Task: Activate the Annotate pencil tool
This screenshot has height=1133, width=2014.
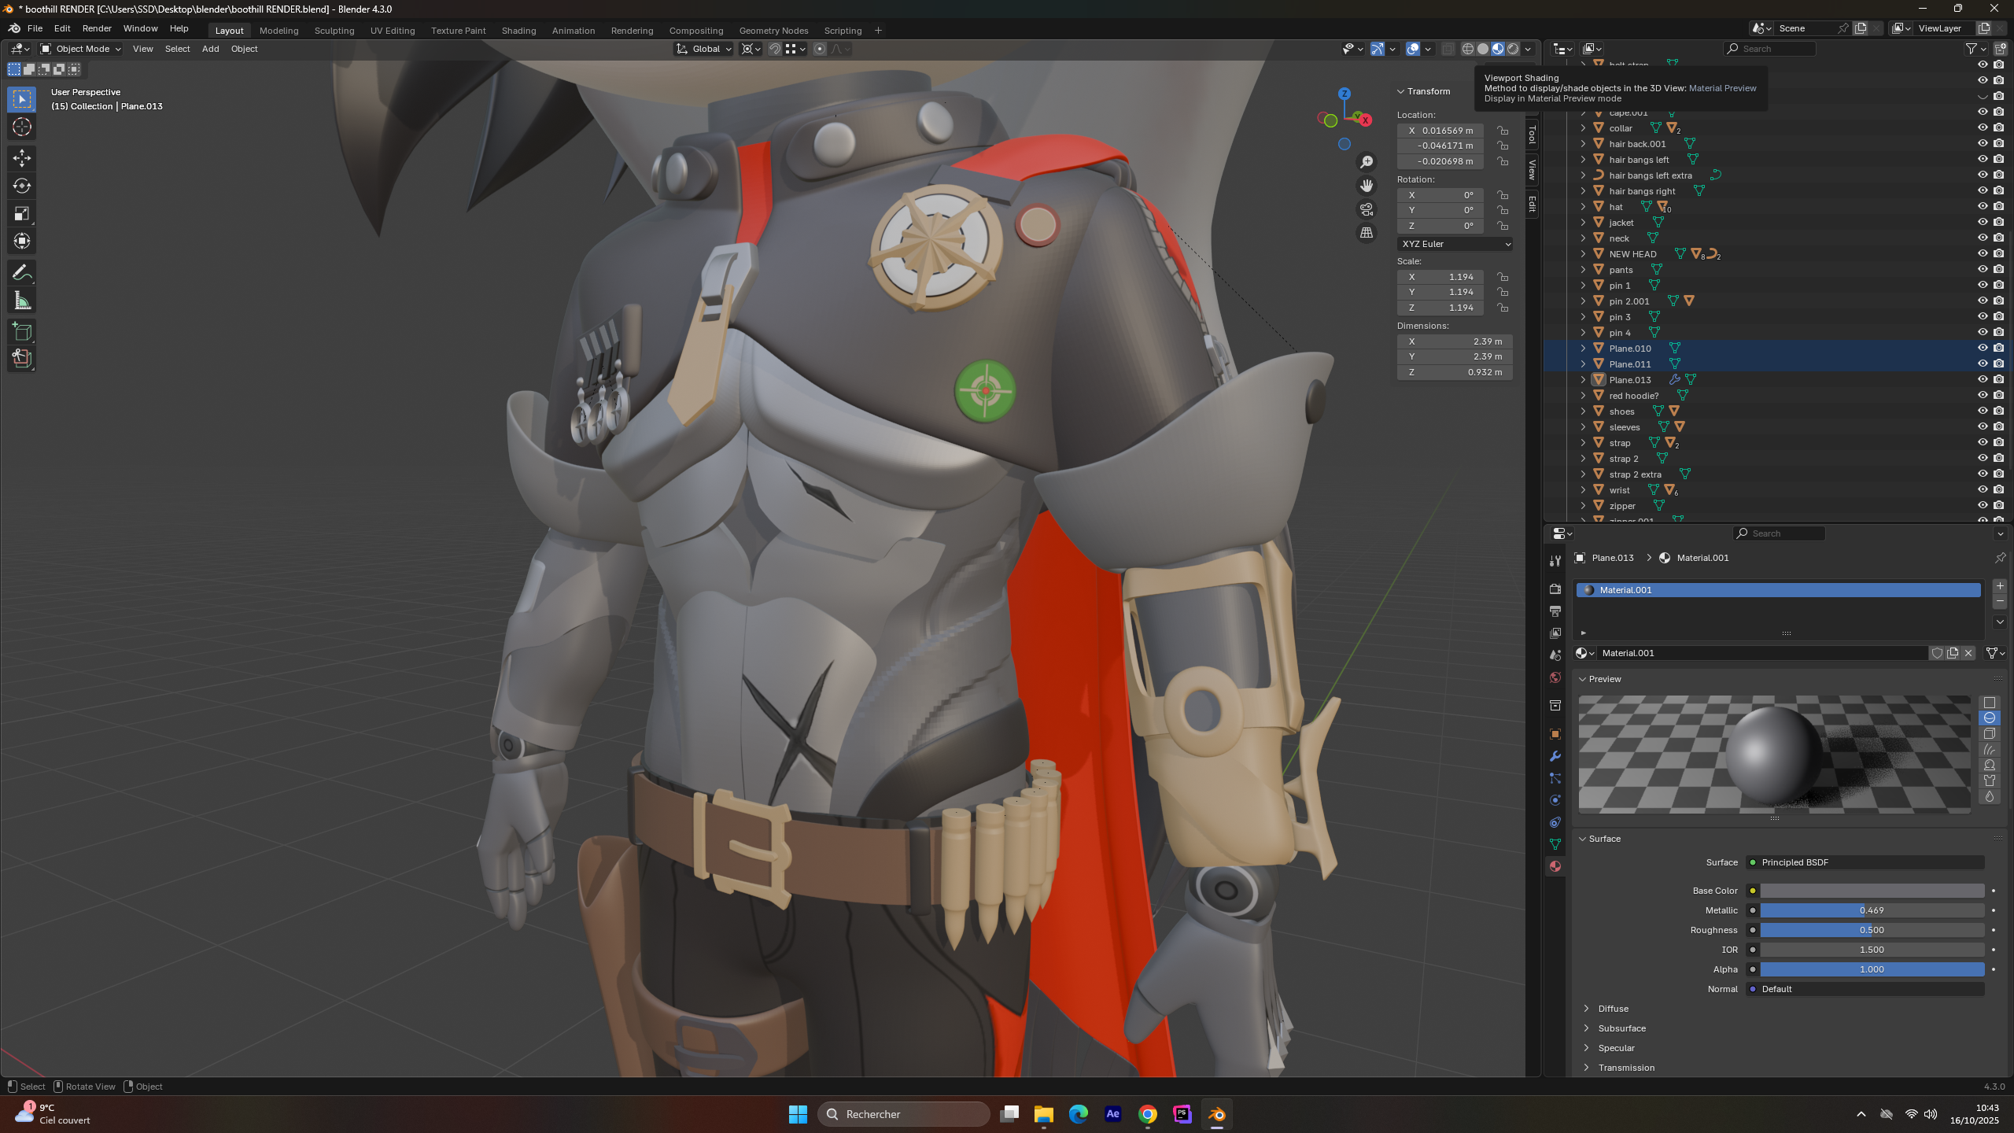Action: coord(22,273)
